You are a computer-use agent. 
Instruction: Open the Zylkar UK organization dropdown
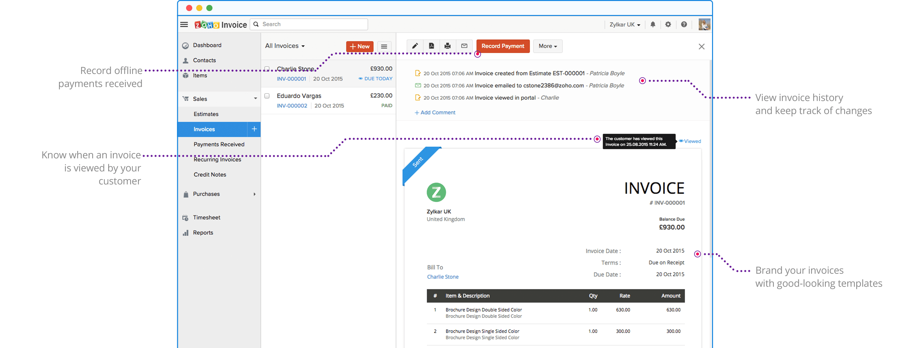[625, 24]
